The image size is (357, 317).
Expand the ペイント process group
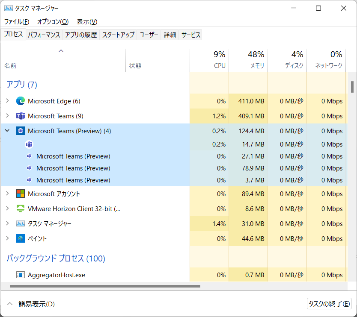pos(7,238)
